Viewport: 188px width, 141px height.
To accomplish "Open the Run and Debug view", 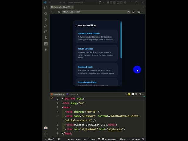I will (x=46, y=26).
